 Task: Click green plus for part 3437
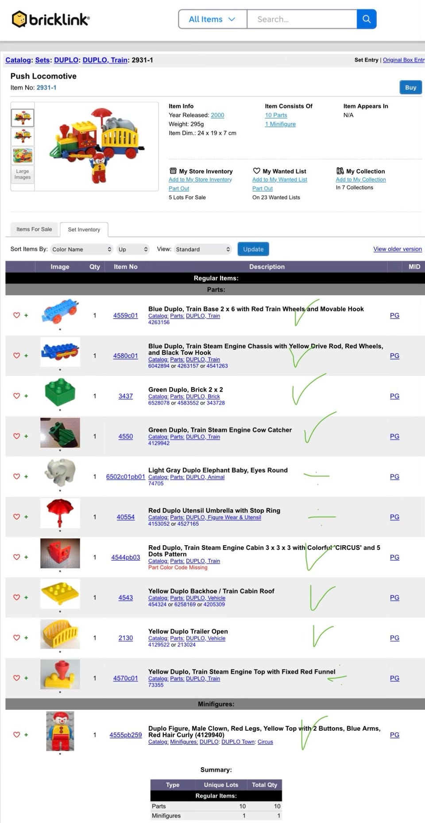click(26, 396)
